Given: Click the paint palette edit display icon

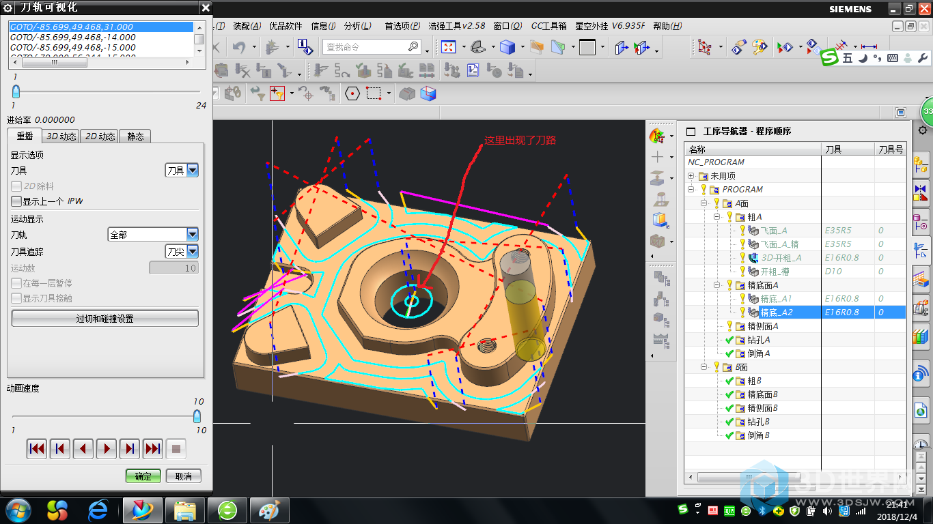Looking at the screenshot, I should [760, 47].
